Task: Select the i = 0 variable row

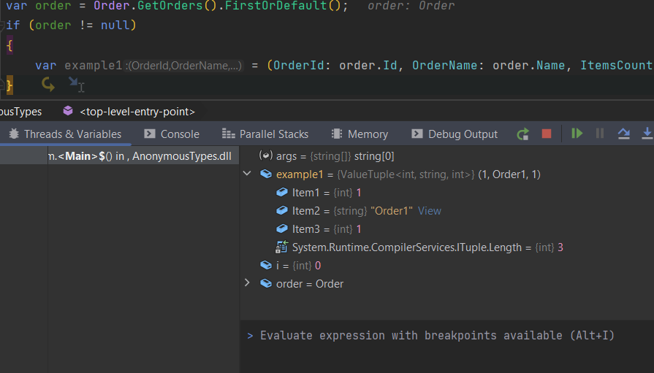Action: [446, 266]
